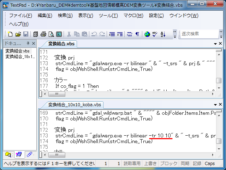
Task: Switch to the 変換結合_10x10_koba.vbs tab
Action: (x=75, y=104)
